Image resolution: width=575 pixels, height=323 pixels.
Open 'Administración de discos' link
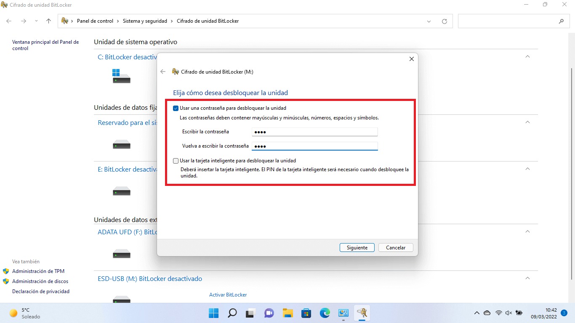click(40, 281)
